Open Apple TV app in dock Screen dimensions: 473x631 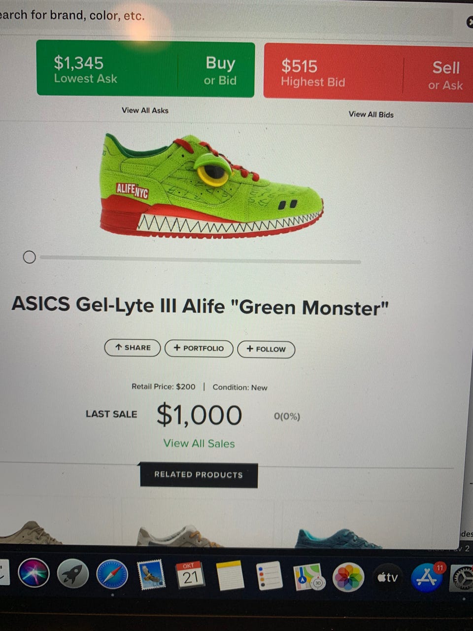pyautogui.click(x=387, y=578)
